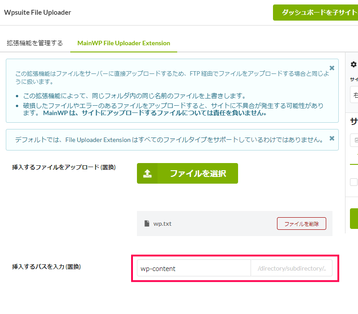The image size is (358, 314).
Task: Click the 挿入するパスを入力 (置換) label
Action: click(47, 267)
